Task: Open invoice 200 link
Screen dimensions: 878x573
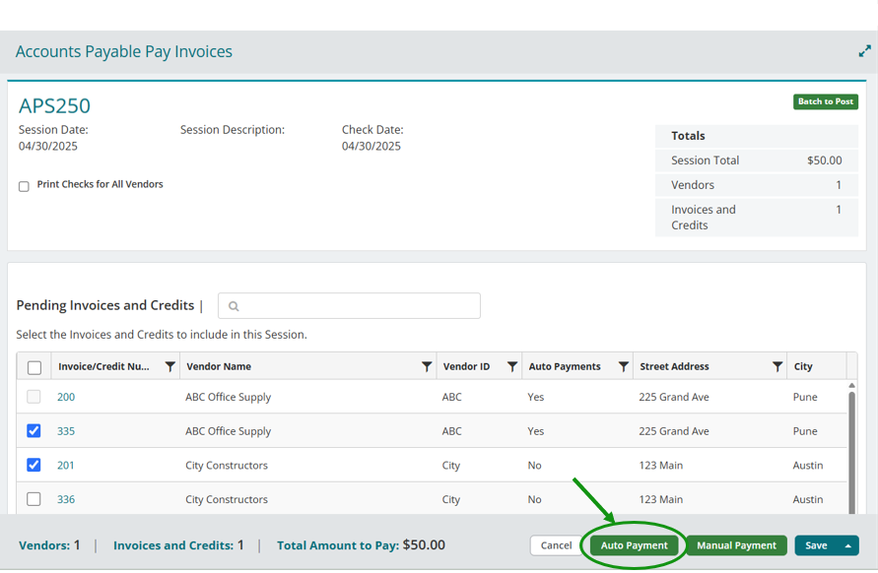Action: pos(66,397)
